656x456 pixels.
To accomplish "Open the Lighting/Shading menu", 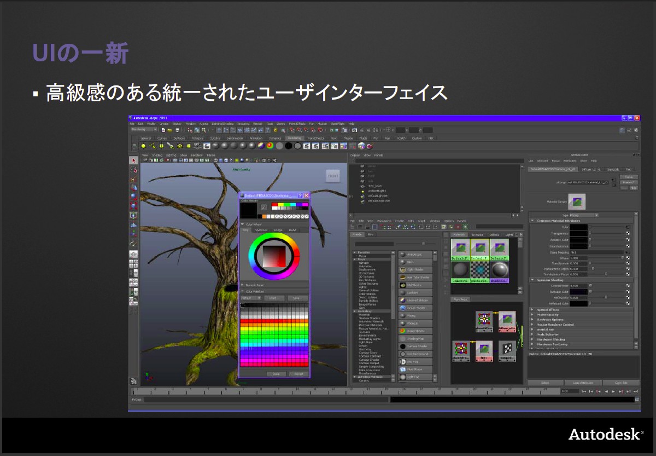I will coord(222,124).
